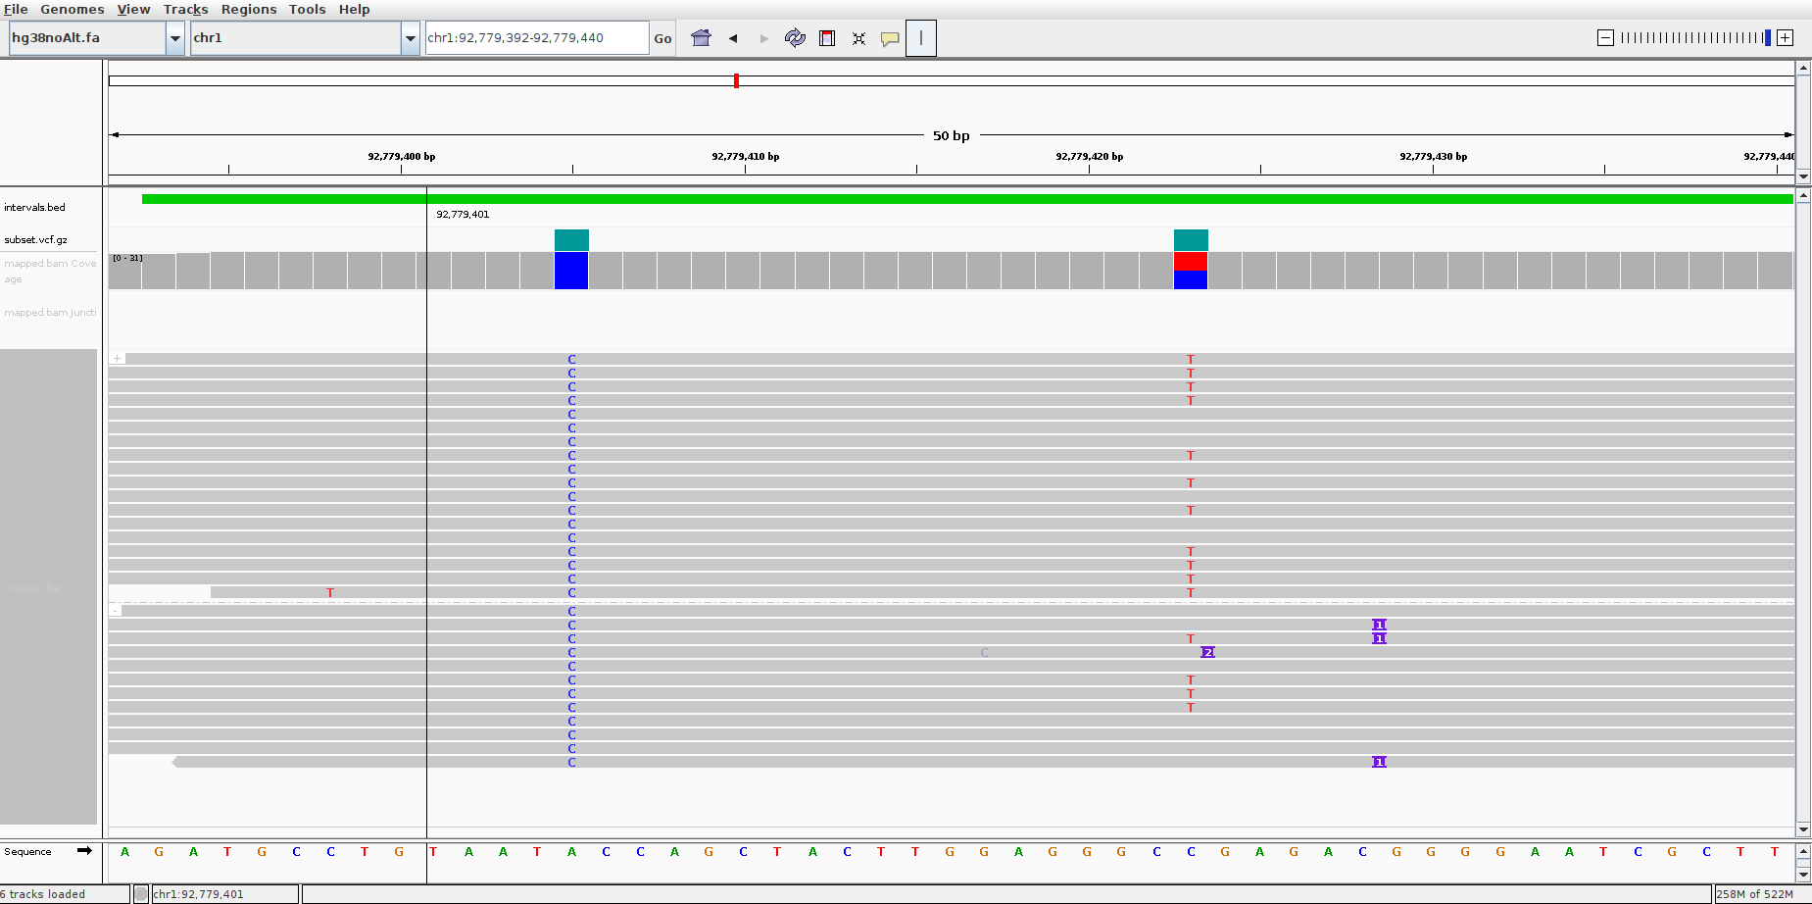Open the Tracks menu
Image resolution: width=1812 pixels, height=904 pixels.
(185, 9)
